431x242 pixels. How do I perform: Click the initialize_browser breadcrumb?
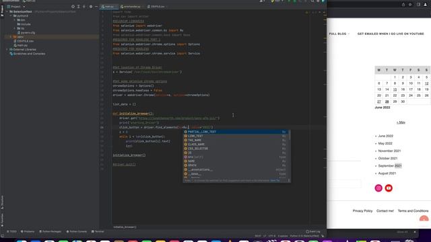pos(125,227)
